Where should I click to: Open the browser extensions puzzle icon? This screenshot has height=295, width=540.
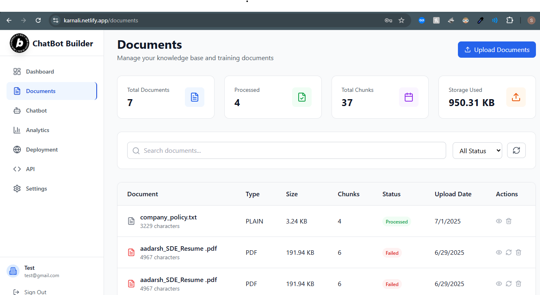coord(510,20)
